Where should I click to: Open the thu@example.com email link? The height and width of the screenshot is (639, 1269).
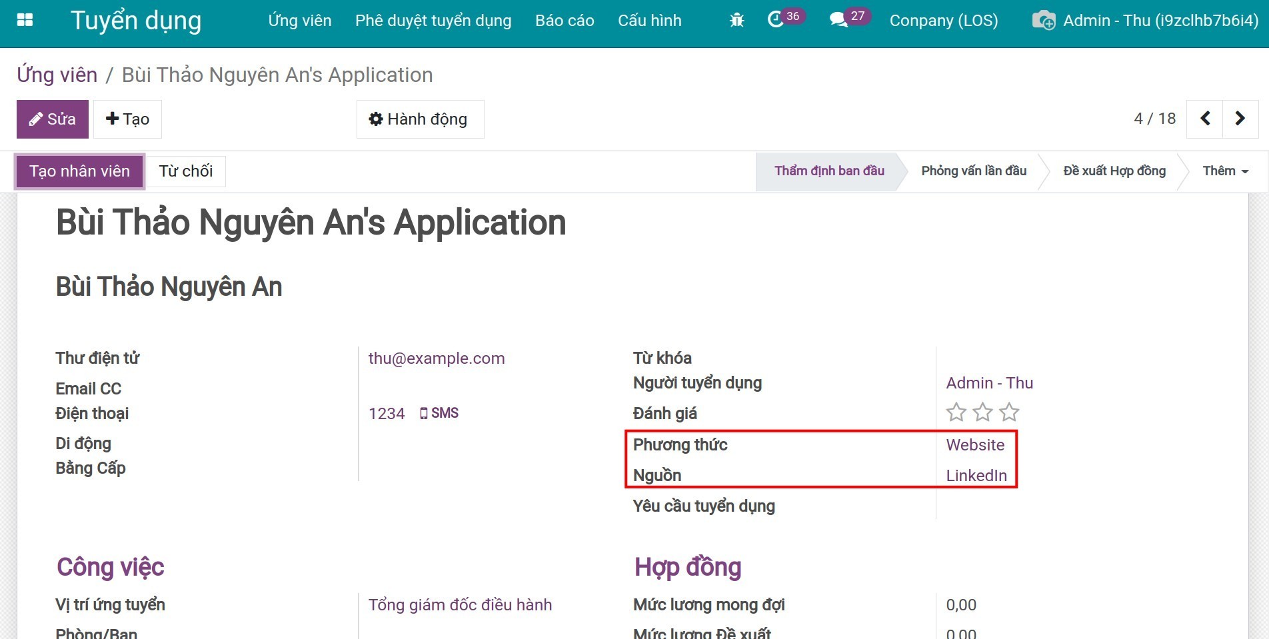[x=437, y=358]
